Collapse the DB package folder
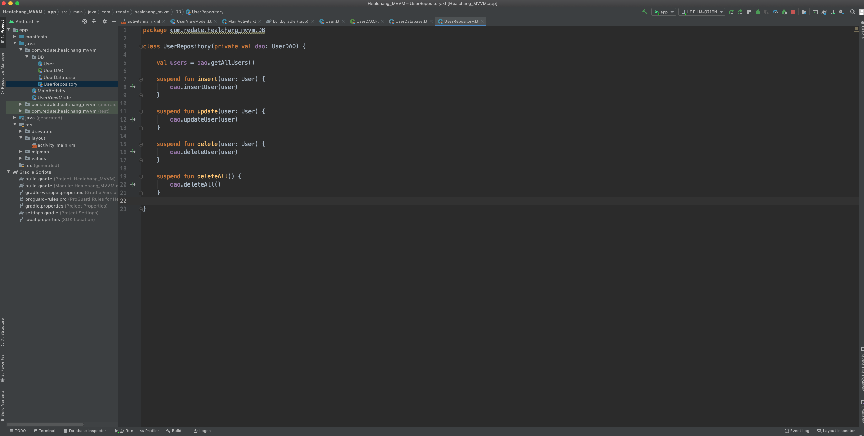The width and height of the screenshot is (864, 436). [x=27, y=57]
